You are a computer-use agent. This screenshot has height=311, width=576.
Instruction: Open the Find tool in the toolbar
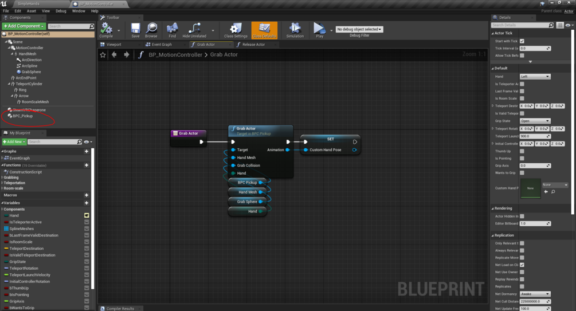click(172, 30)
